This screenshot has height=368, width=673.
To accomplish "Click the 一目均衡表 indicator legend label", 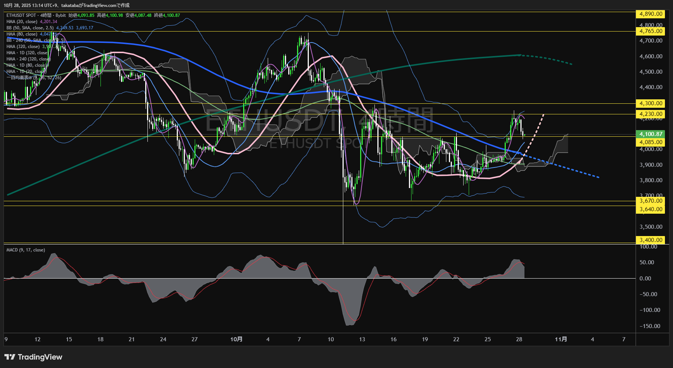I will tap(19, 78).
